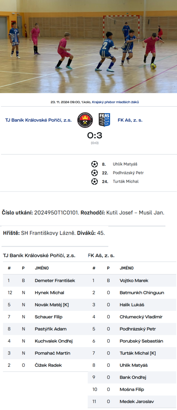Click the TJ Baník Královské Poříčí club crest

[85, 120]
